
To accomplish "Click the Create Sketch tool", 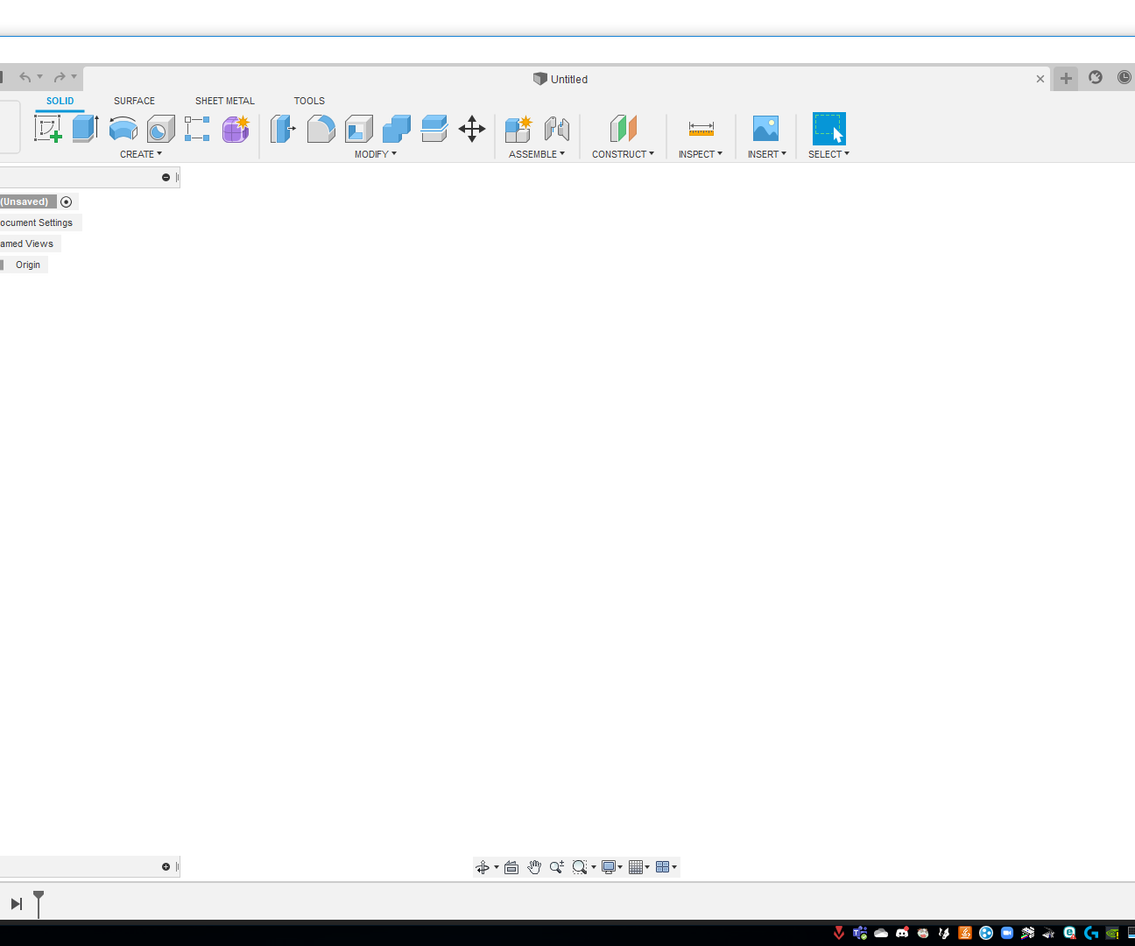I will (x=48, y=129).
